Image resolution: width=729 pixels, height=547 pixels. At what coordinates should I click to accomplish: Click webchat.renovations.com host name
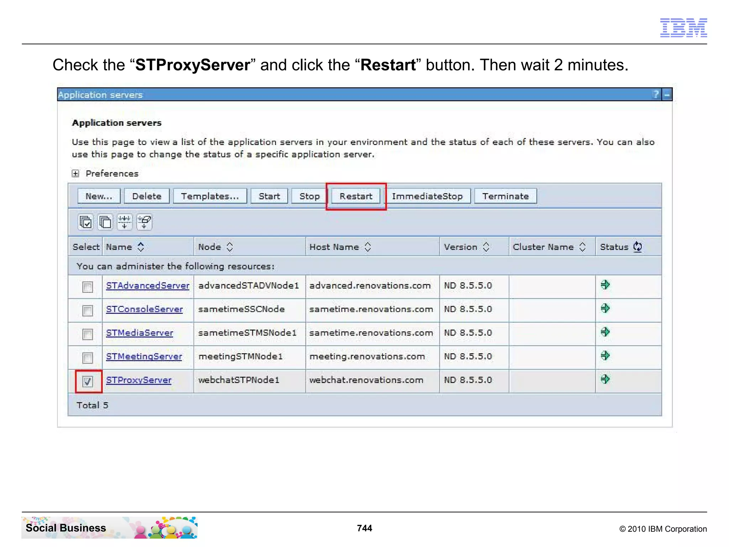(x=366, y=380)
